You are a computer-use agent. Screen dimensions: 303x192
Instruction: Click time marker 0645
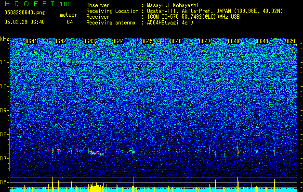click(x=147, y=41)
